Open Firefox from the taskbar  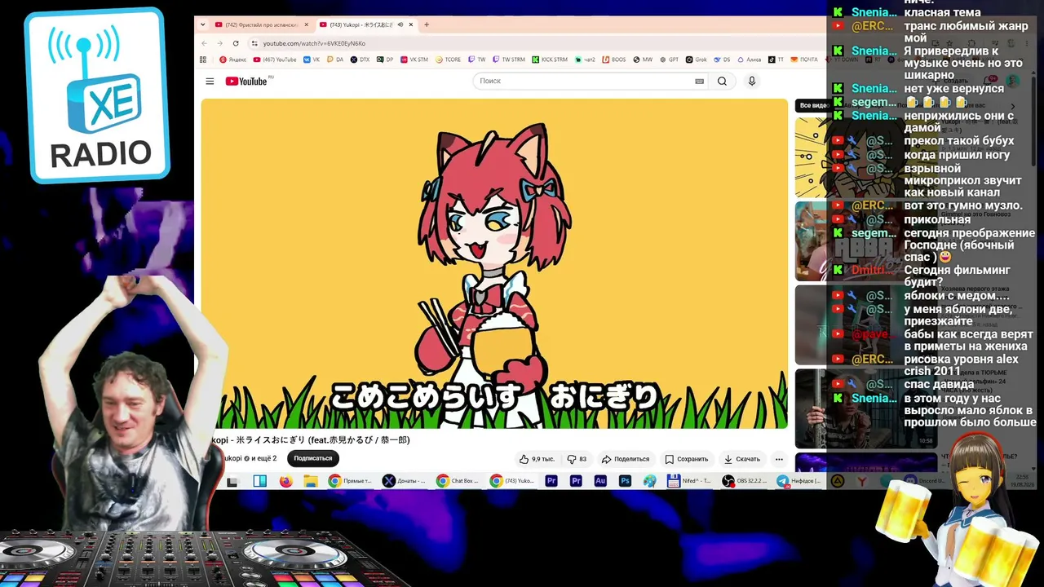coord(285,481)
